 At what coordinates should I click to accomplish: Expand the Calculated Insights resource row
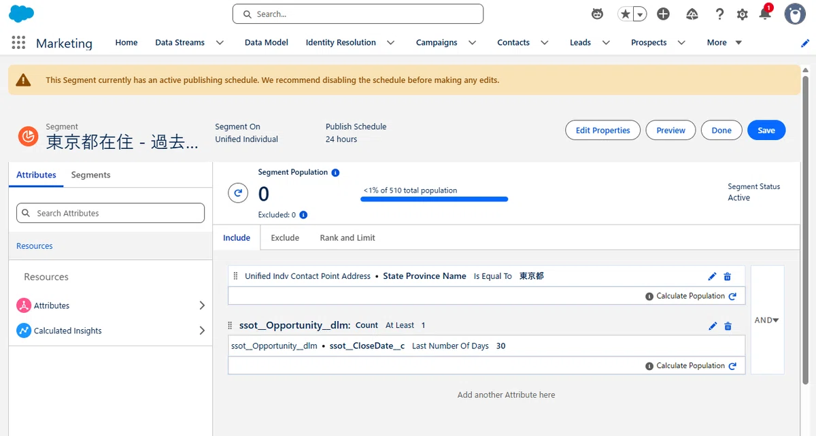[x=202, y=331]
